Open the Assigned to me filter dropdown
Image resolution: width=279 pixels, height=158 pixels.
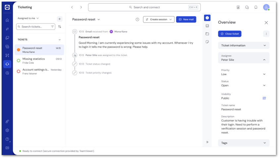[28, 18]
